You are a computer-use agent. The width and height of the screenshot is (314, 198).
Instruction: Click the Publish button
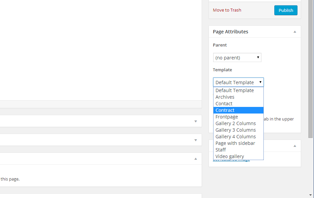(286, 10)
